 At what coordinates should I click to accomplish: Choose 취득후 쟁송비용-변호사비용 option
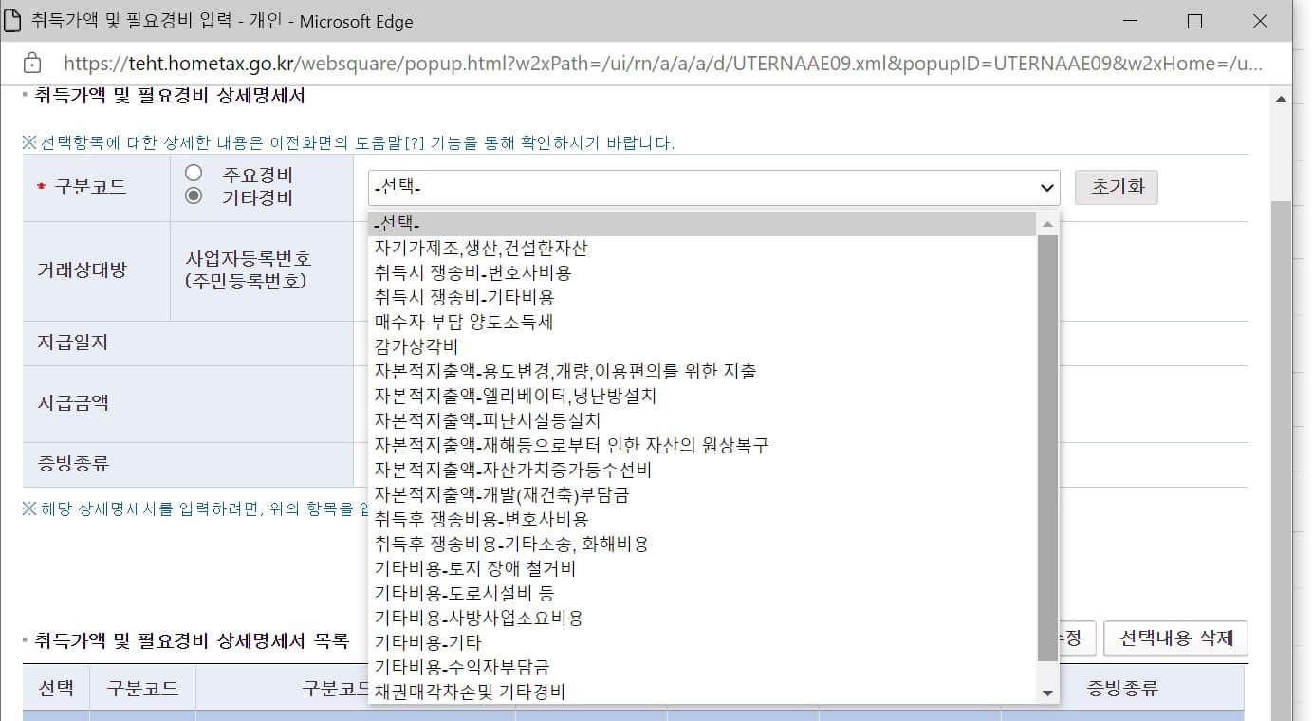[x=703, y=520]
